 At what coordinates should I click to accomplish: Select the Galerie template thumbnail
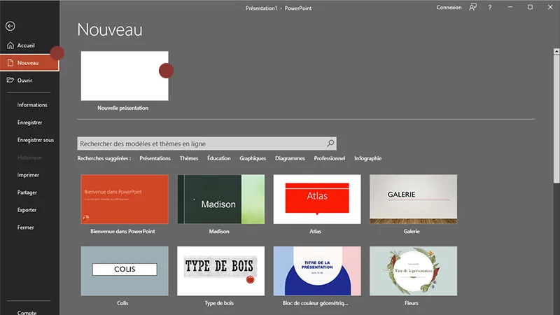(x=413, y=199)
